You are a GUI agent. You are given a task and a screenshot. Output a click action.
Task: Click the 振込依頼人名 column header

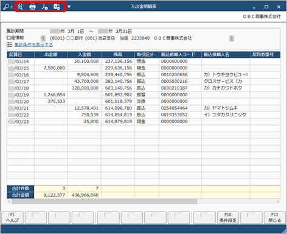pos(226,55)
